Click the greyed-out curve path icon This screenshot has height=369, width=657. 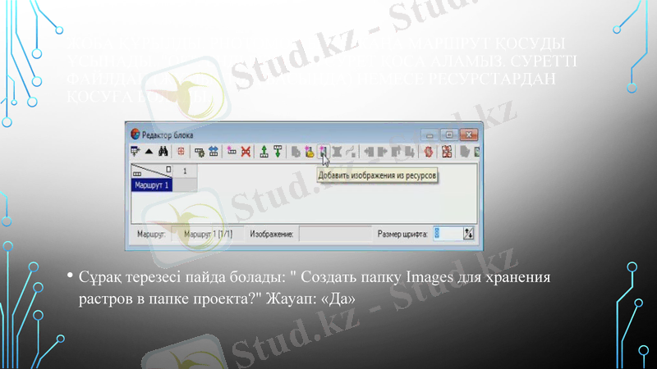point(351,152)
